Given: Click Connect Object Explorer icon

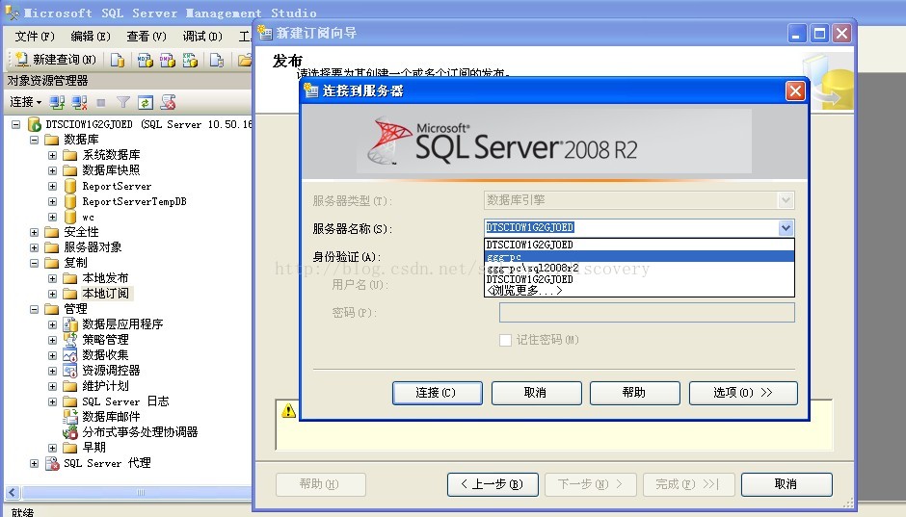Looking at the screenshot, I should pos(57,103).
